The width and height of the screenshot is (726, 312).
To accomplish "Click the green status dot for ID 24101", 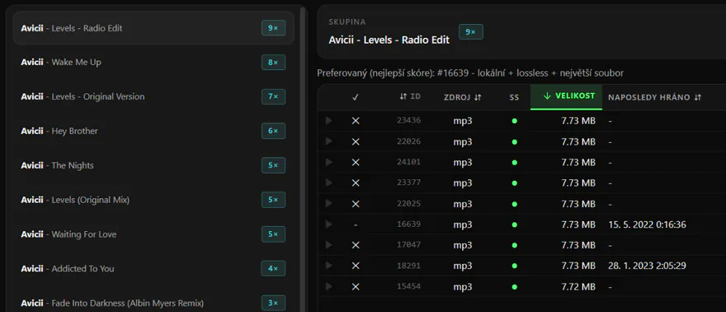I will pos(514,163).
